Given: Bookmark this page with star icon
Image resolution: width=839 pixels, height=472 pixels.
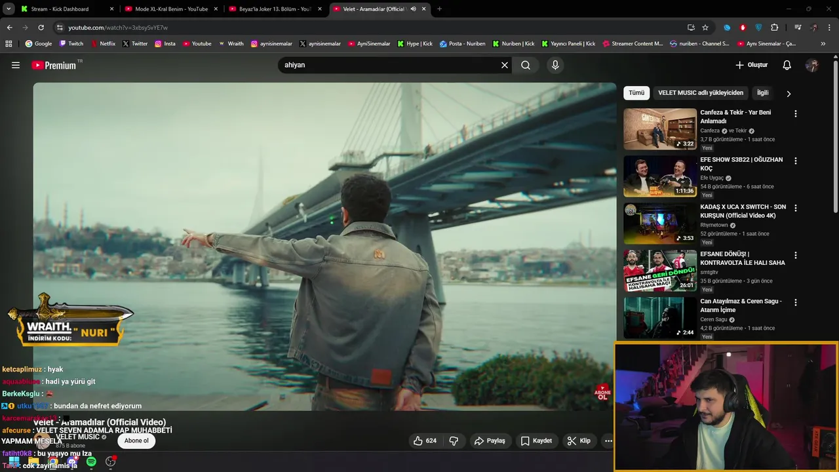Looking at the screenshot, I should point(705,28).
